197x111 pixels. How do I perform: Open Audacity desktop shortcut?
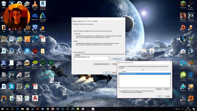click(43, 29)
